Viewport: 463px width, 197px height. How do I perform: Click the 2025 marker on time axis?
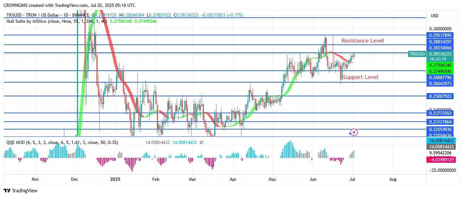115,179
